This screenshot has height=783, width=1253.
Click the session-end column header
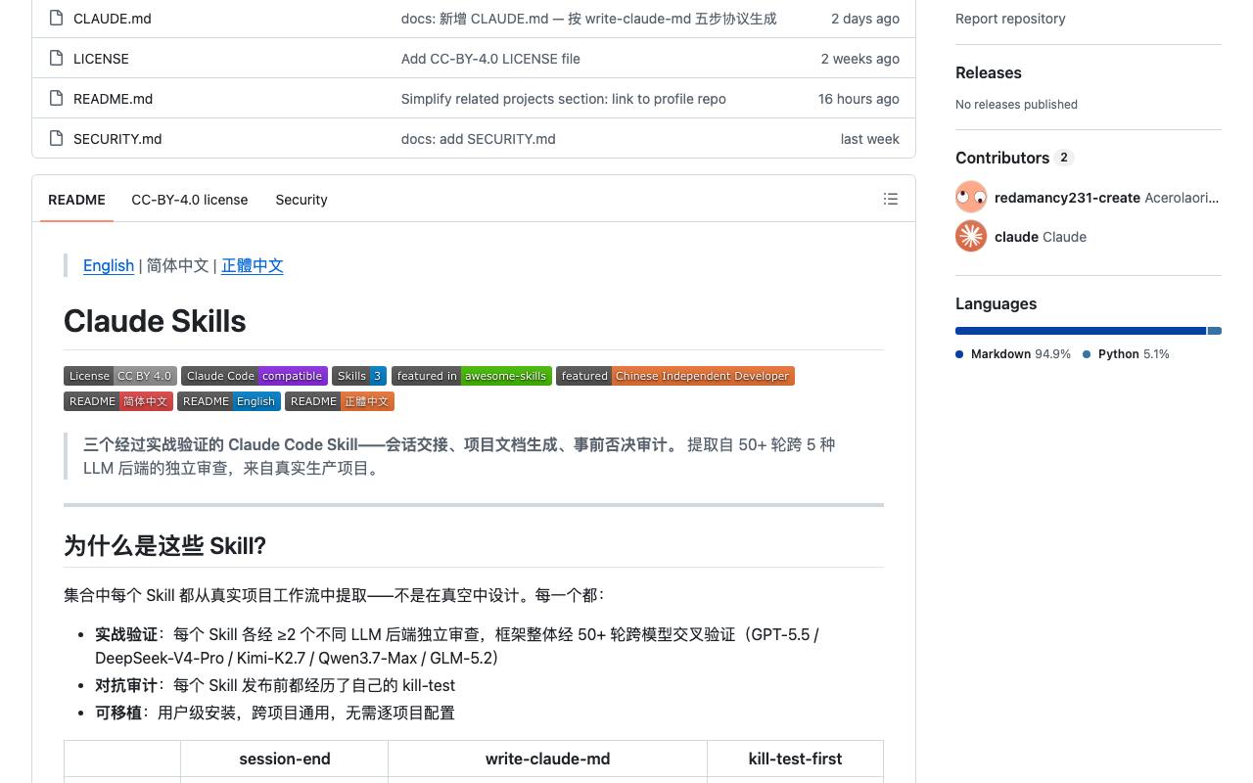(x=285, y=759)
